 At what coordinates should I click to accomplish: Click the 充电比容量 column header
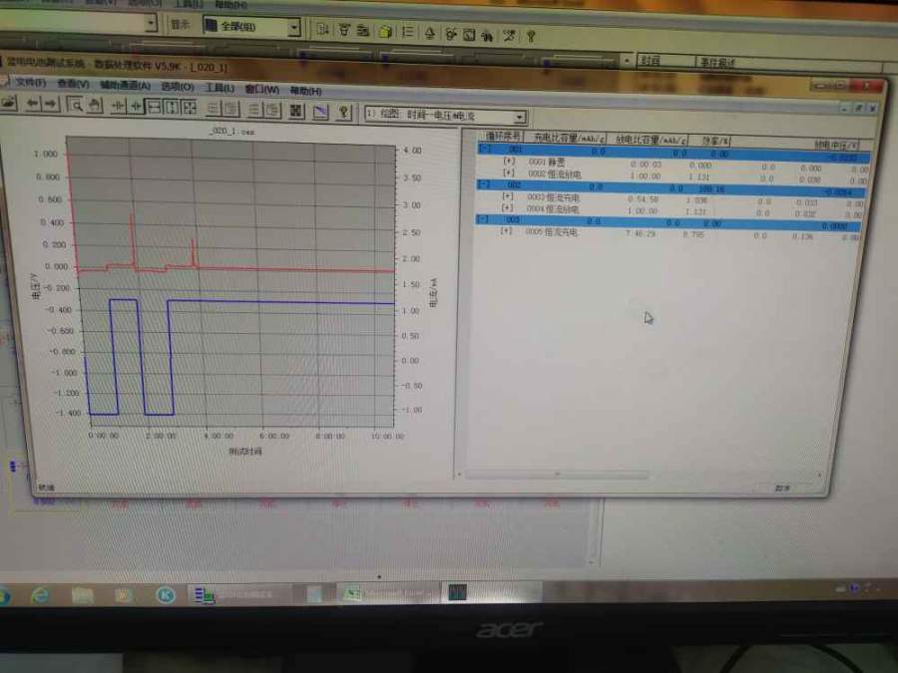click(568, 138)
